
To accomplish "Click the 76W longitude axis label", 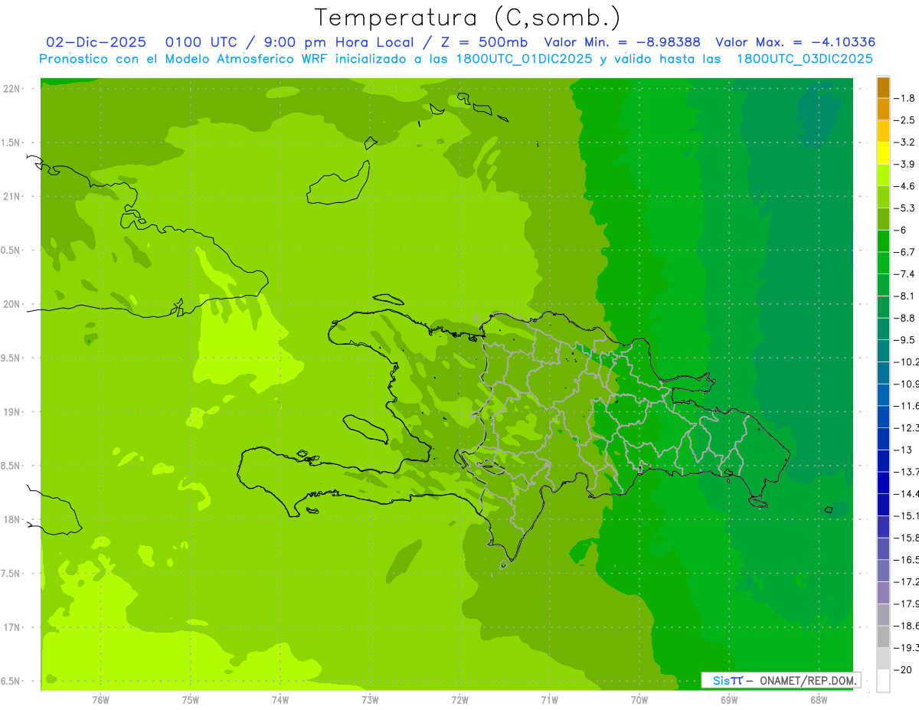I will [100, 700].
